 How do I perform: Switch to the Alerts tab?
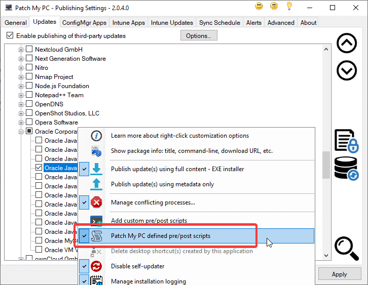254,22
